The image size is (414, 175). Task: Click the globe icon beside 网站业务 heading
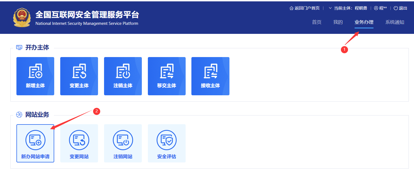pos(19,114)
